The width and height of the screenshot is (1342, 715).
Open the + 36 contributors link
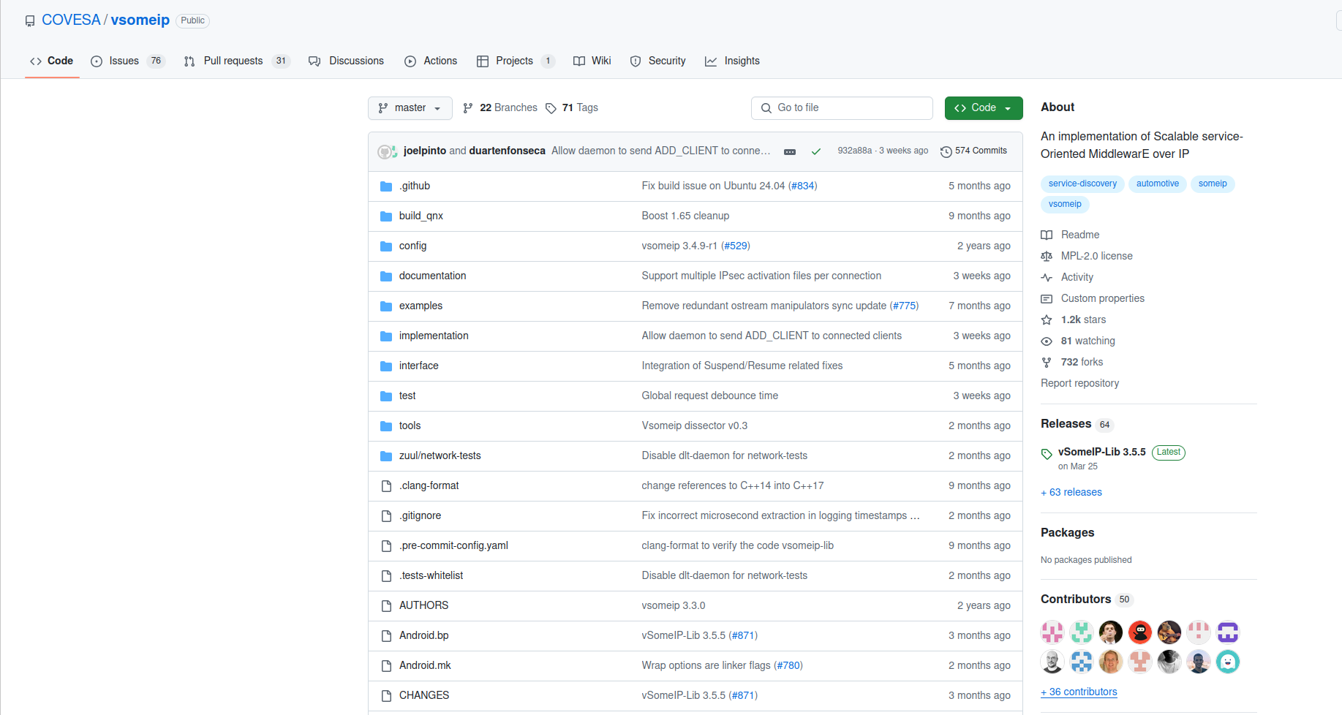pos(1079,692)
